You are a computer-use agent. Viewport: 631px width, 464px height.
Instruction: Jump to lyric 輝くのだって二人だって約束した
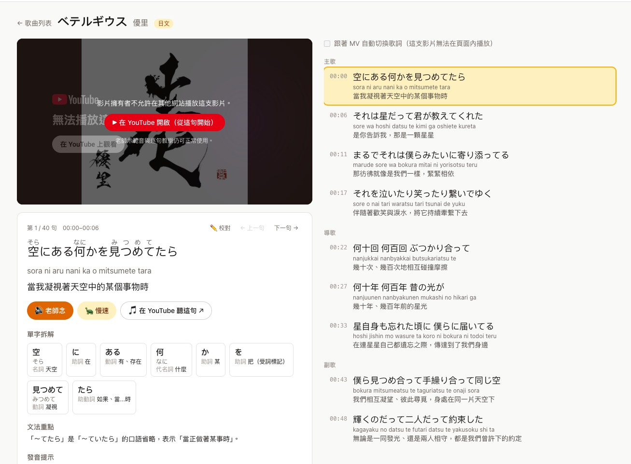coord(470,428)
